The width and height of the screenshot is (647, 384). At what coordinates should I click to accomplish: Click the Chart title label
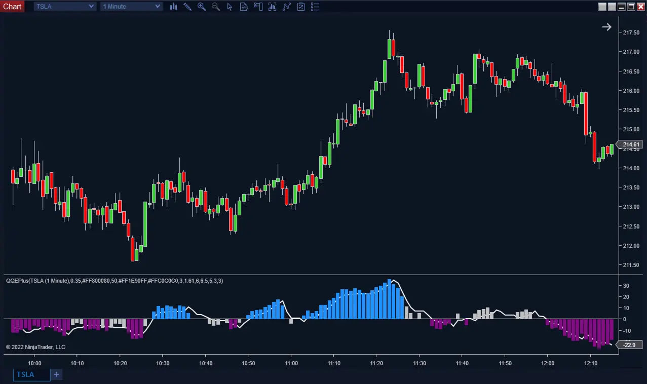[13, 7]
